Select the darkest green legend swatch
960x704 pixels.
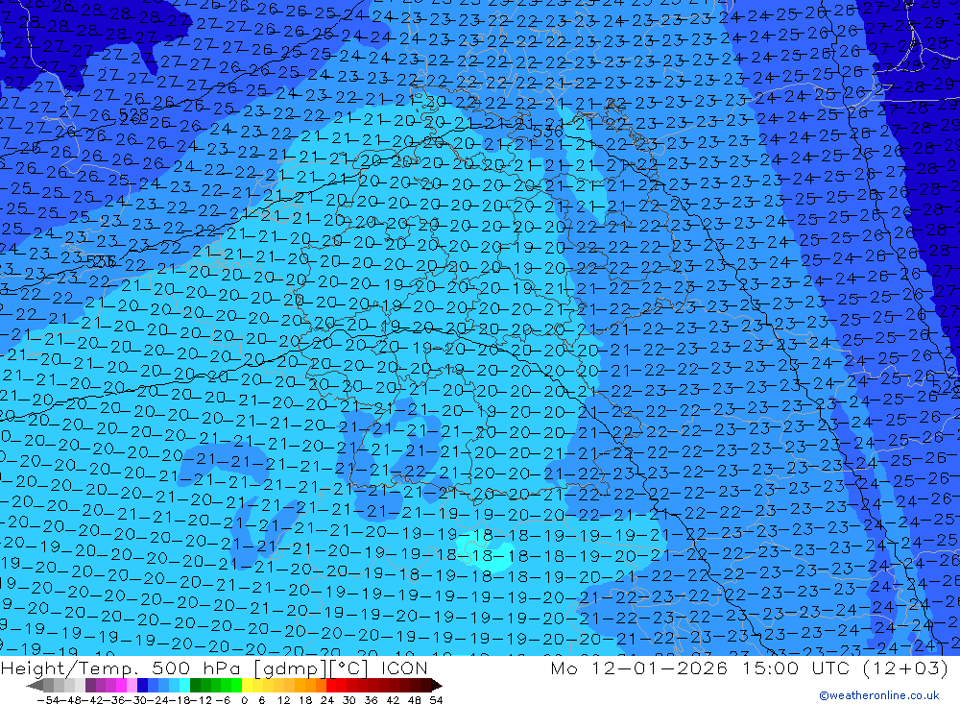(195, 685)
